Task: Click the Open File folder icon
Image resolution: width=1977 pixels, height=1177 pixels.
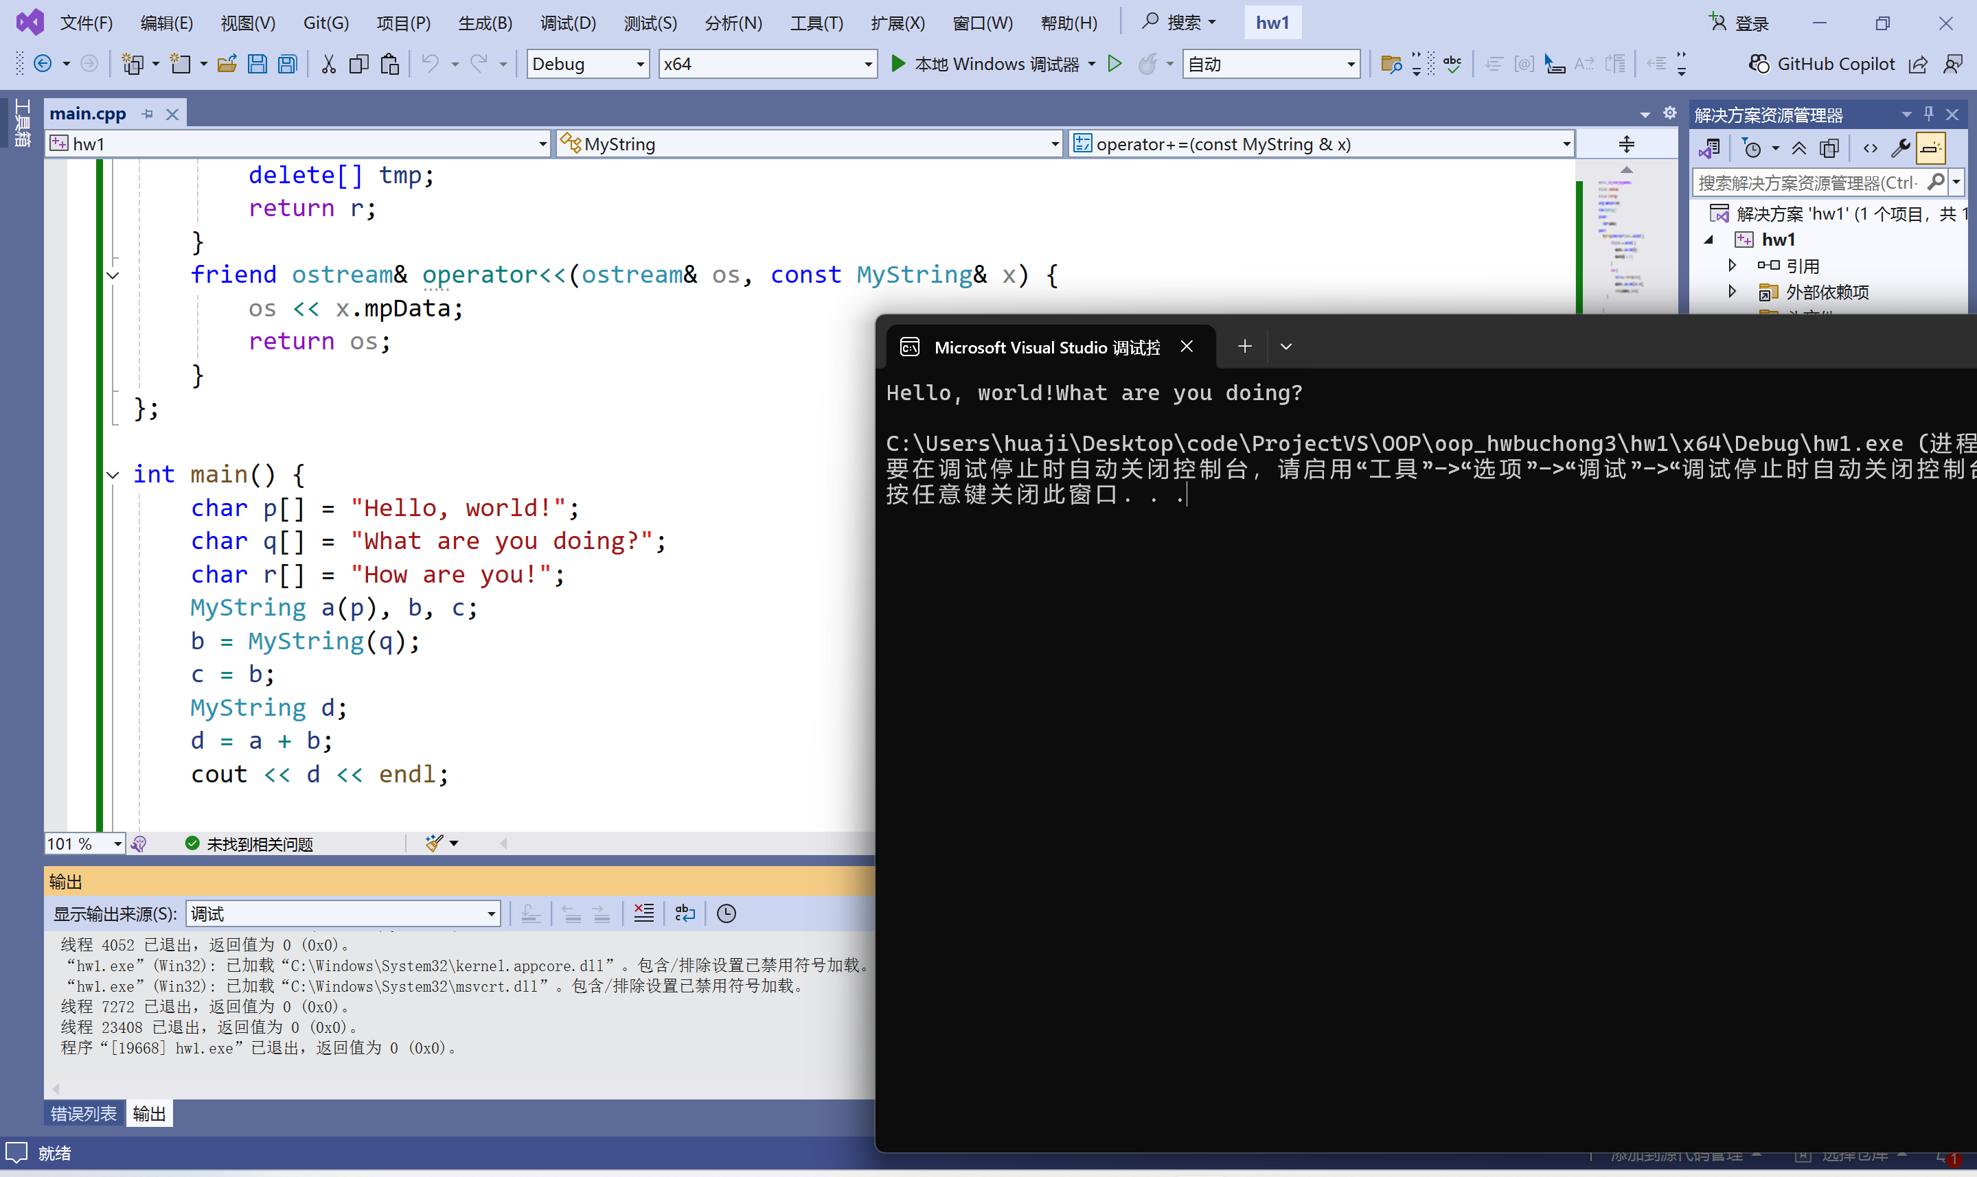Action: click(x=227, y=63)
